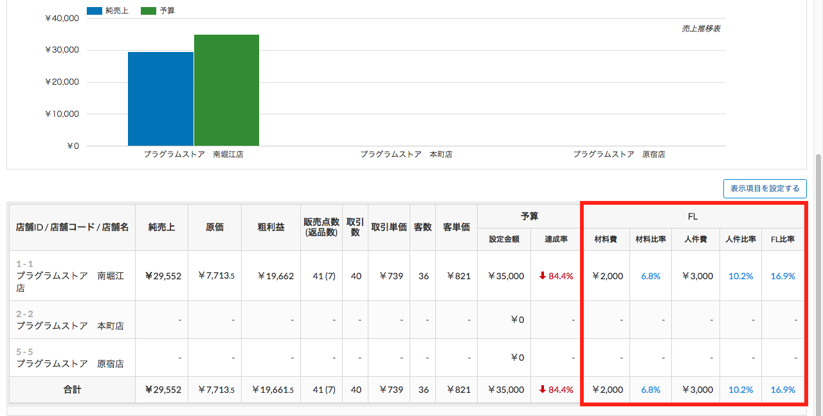Click the 6.8% material ratio in 合計 row
Viewport: 823px width, 416px height.
(x=651, y=390)
